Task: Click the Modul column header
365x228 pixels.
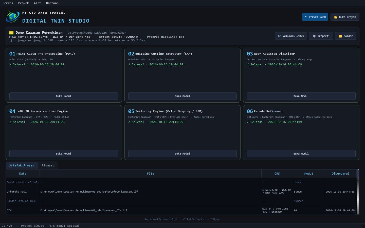Action: pos(309,174)
